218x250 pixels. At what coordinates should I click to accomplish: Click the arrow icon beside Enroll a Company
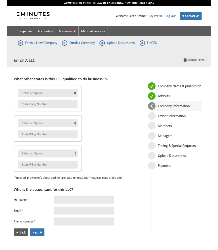(64, 43)
